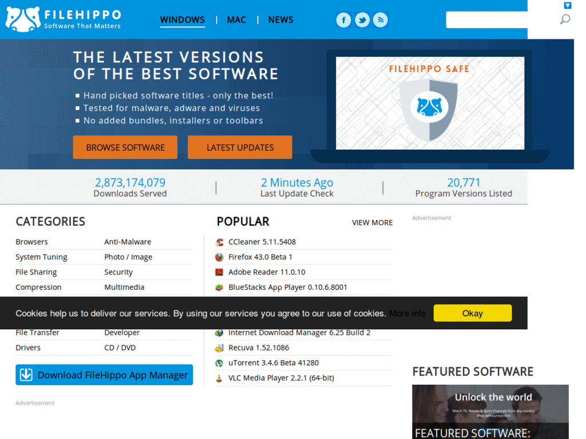The width and height of the screenshot is (586, 439).
Task: Open the Twitter social icon
Action: pyautogui.click(x=362, y=20)
